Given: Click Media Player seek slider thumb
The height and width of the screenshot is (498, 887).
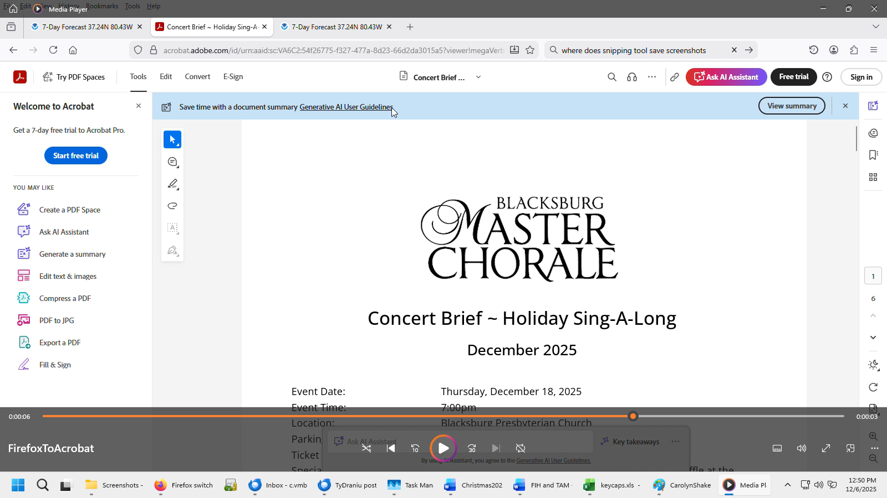Looking at the screenshot, I should pos(633,416).
